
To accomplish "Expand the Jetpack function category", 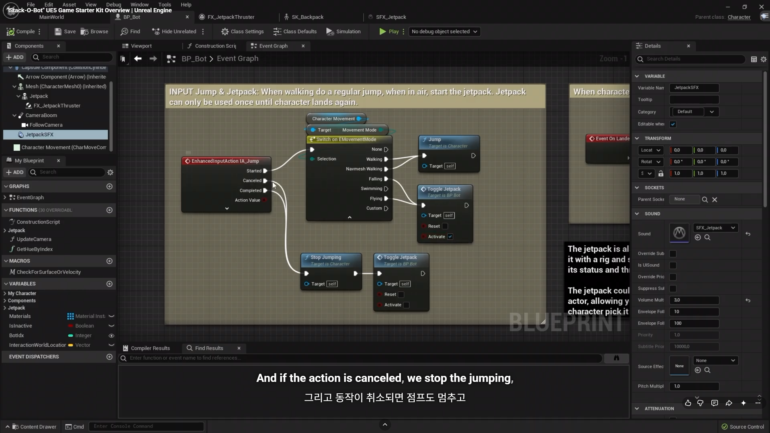I will point(5,231).
